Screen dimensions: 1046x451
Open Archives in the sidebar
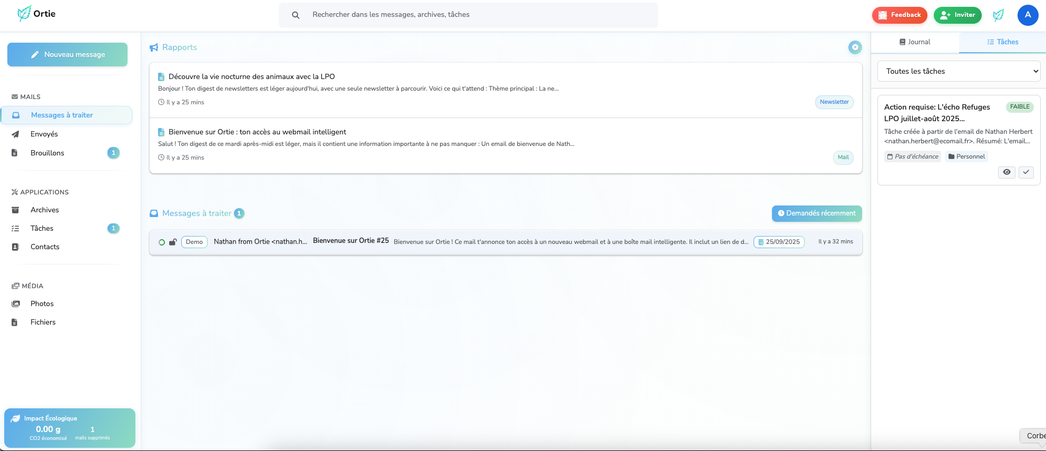45,210
